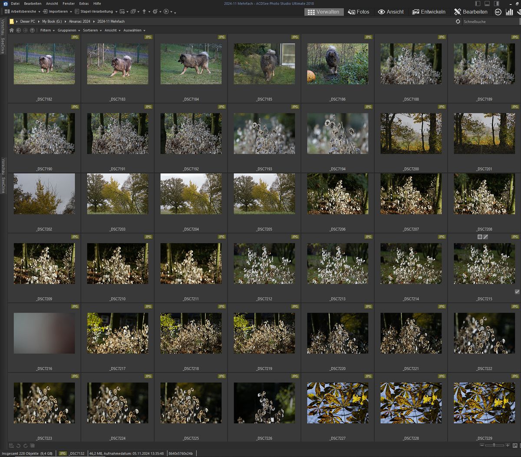Image resolution: width=521 pixels, height=457 pixels.
Task: Click the back navigation arrow
Action: tap(18, 30)
